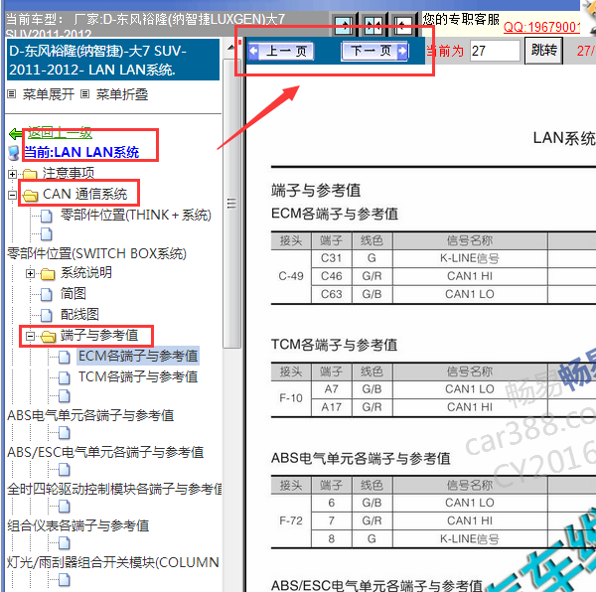The height and width of the screenshot is (592, 596).
Task: Open 零部件位置(SWITCH BOX系统) in the tree
Action: click(97, 253)
